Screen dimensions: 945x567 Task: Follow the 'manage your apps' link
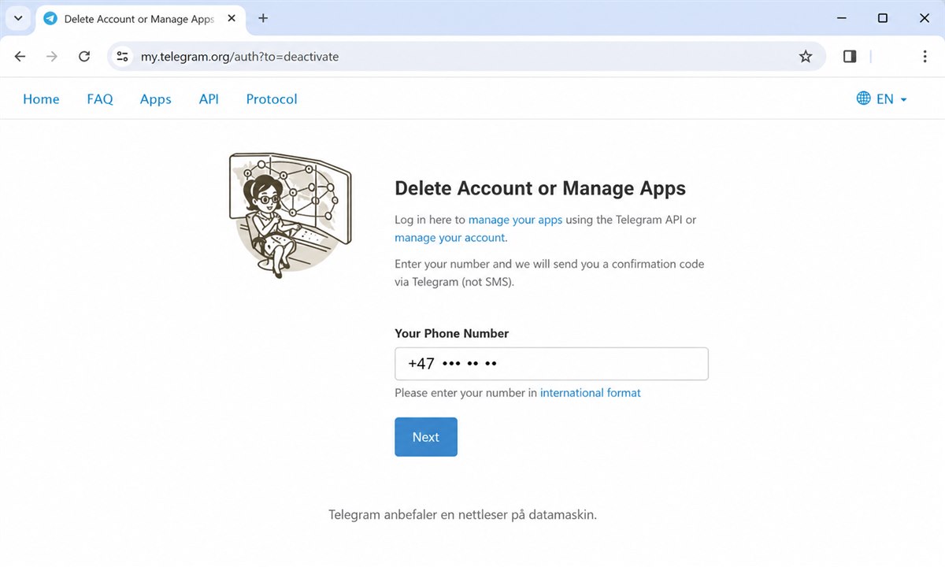[515, 220]
